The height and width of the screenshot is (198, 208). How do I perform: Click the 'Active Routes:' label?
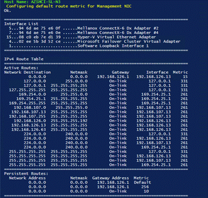[x=21, y=68]
